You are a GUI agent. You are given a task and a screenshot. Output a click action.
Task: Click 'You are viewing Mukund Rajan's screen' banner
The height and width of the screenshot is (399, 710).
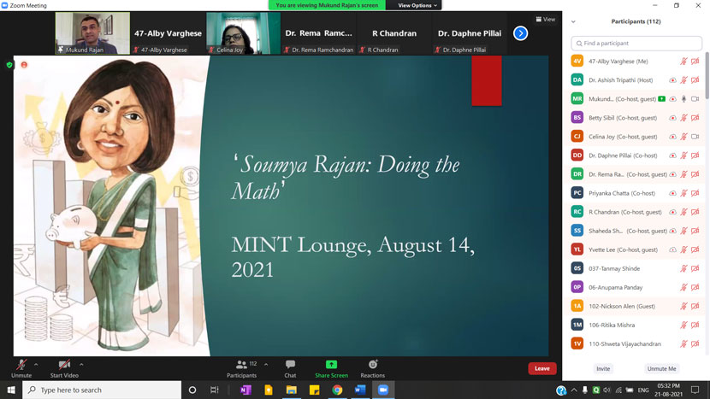pyautogui.click(x=327, y=5)
